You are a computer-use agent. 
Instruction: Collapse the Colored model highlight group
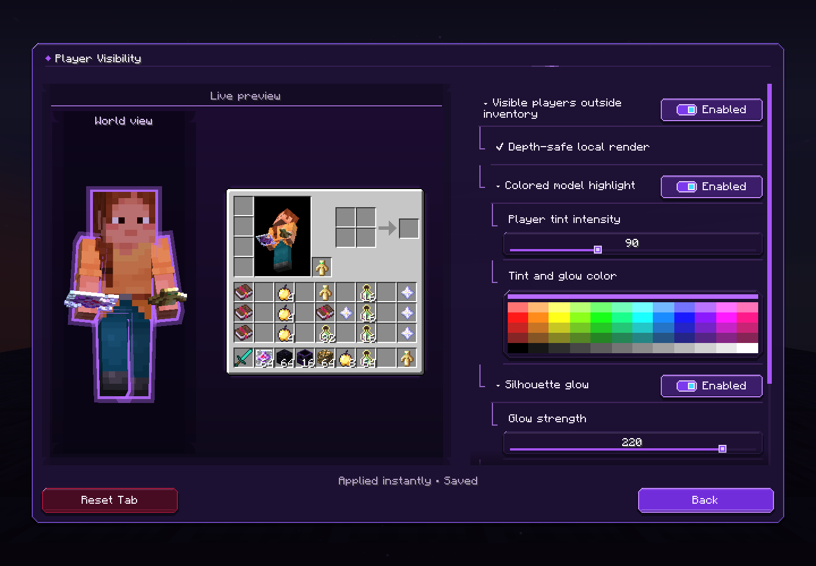click(x=498, y=186)
